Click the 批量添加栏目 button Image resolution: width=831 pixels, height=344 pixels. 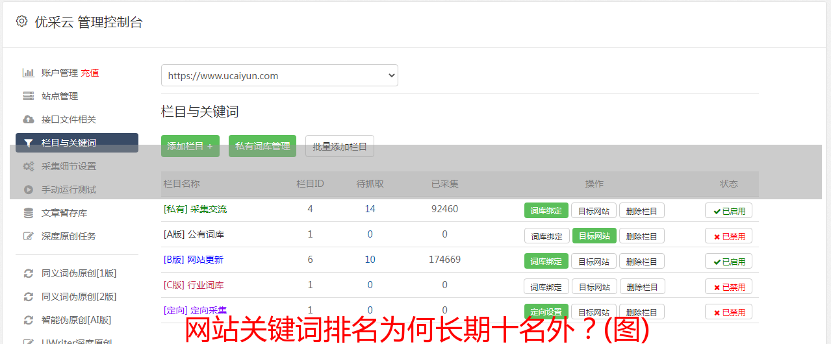(x=340, y=146)
